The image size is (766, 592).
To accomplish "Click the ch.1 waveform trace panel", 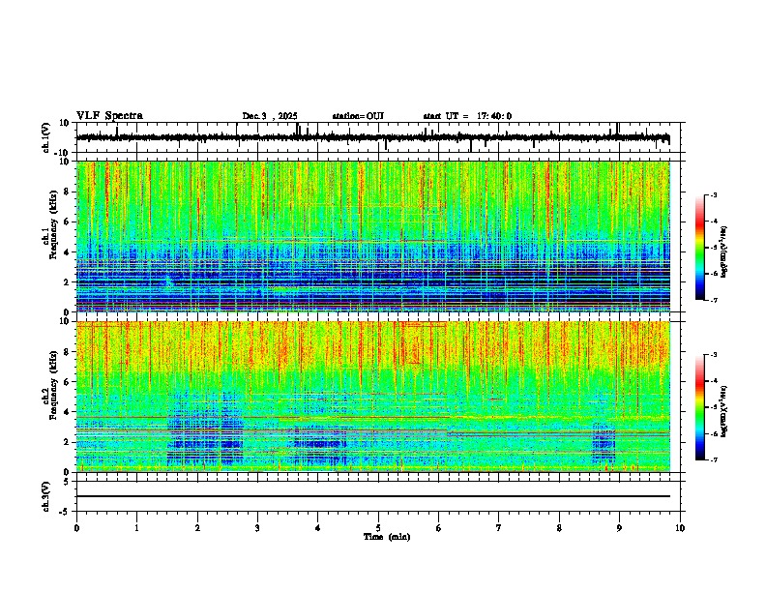I will 380,137.
